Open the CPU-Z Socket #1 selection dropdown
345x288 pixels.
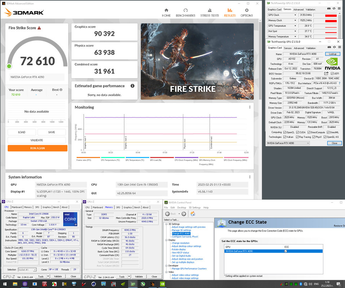click(27, 270)
